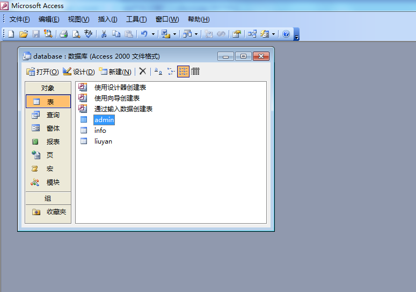This screenshot has width=416, height=292.
Task: Open the 帮助(H) menu
Action: click(x=199, y=19)
